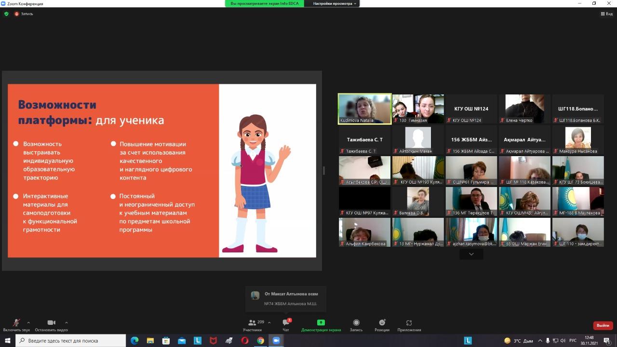The height and width of the screenshot is (347, 617).
Task: Click the red Выйти leave button
Action: (603, 325)
